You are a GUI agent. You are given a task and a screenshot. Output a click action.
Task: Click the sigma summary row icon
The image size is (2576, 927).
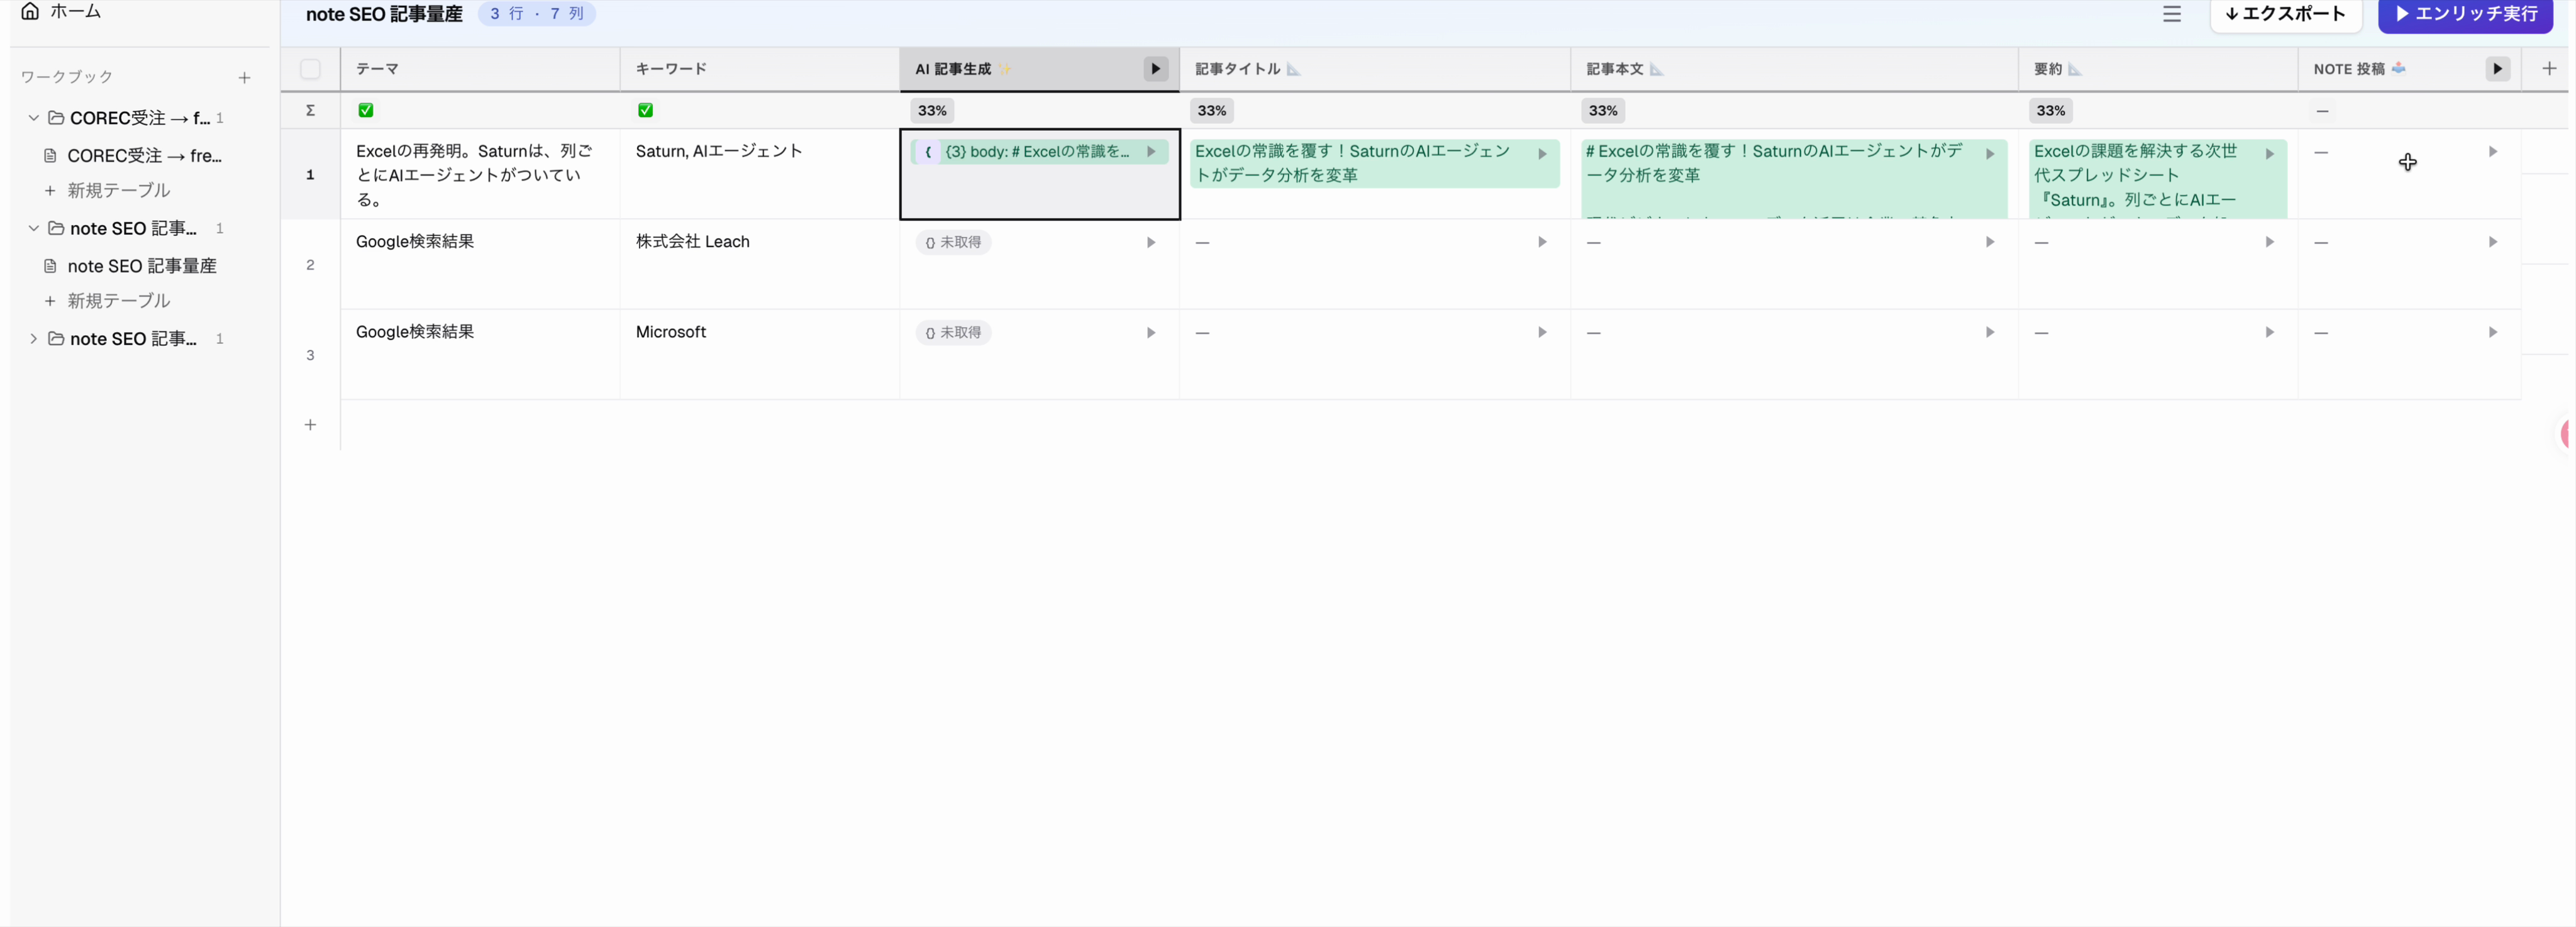310,110
